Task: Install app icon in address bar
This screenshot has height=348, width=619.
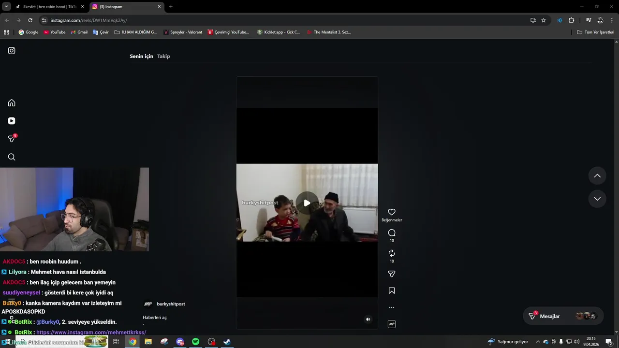Action: (533, 20)
